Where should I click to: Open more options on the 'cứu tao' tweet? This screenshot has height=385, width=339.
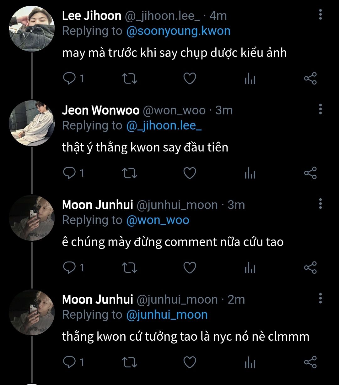tap(320, 204)
